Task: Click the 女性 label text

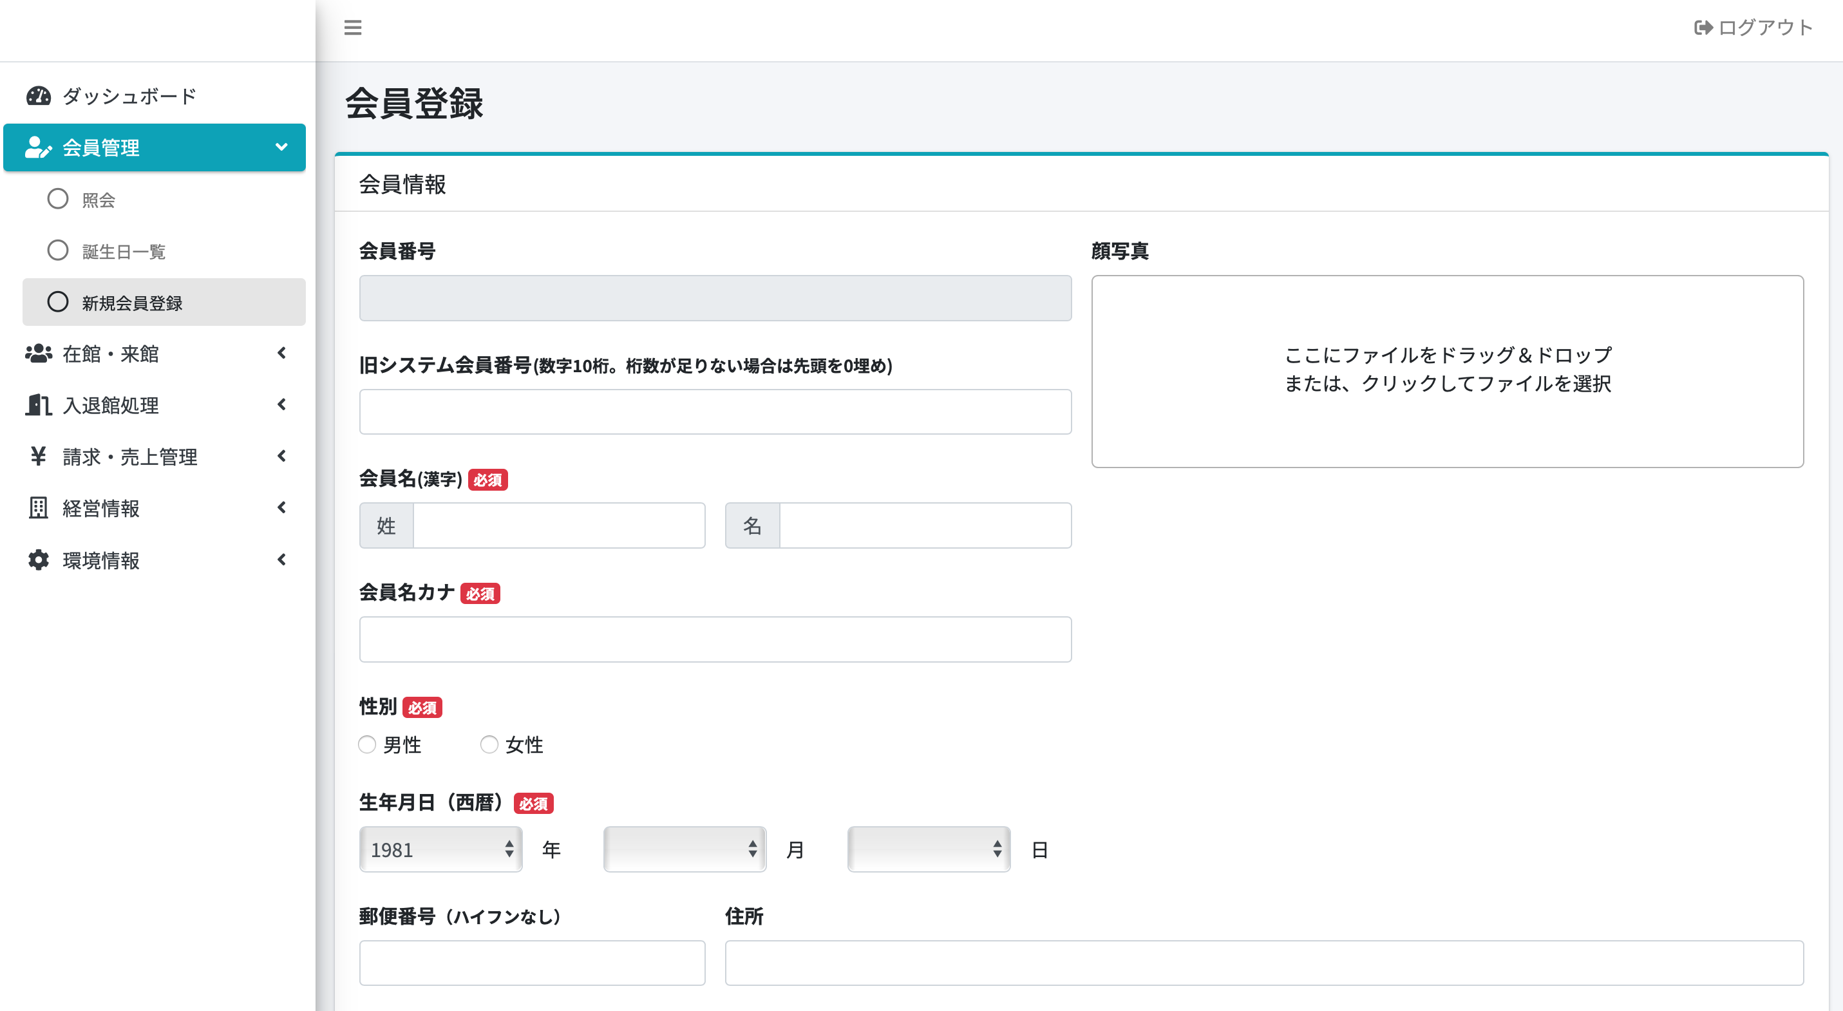Action: (524, 745)
